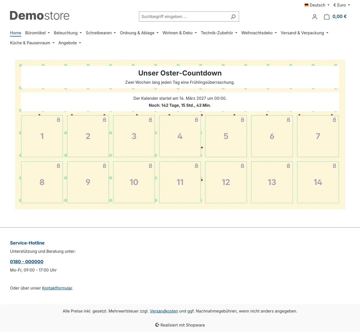Click the lock icon on door 3
The height and width of the screenshot is (332, 360).
[x=150, y=120]
